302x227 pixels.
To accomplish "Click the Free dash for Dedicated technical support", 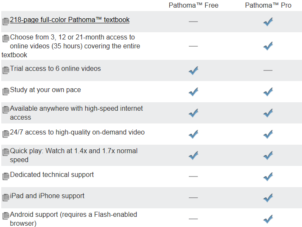I will pos(193,176).
